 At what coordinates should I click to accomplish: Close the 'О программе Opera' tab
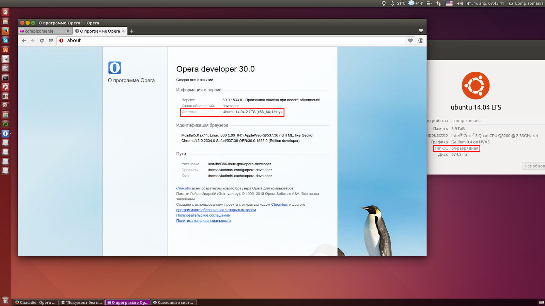pos(124,31)
